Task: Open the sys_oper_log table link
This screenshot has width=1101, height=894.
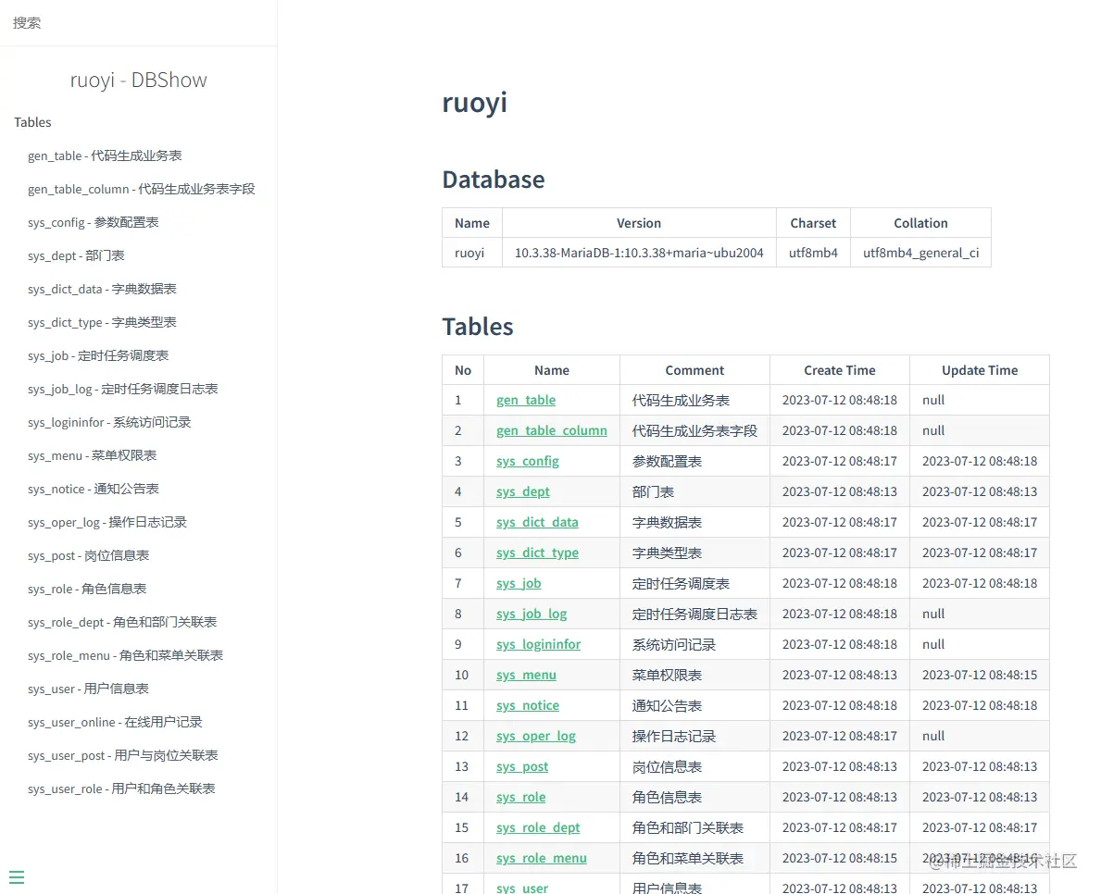Action: click(536, 736)
